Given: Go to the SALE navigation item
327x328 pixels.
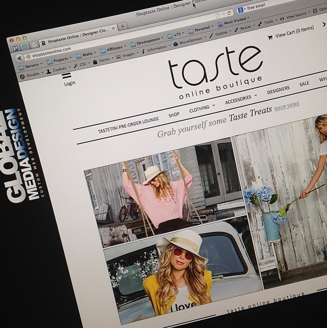Looking at the screenshot, I should (x=304, y=84).
